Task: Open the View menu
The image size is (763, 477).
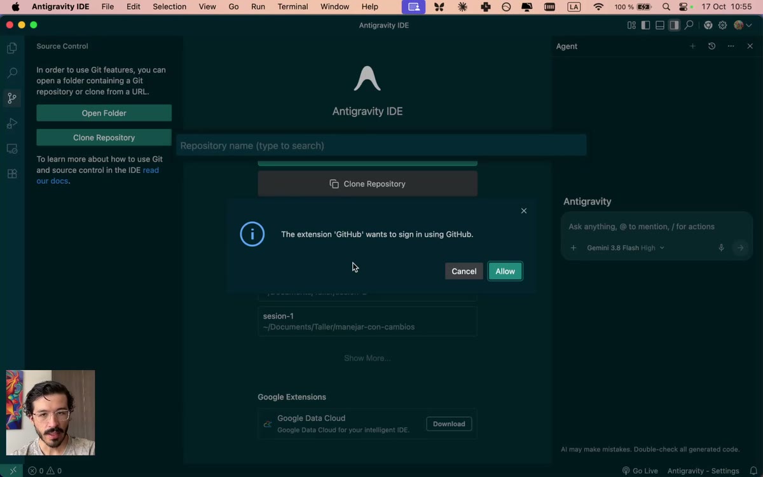Action: point(207,7)
